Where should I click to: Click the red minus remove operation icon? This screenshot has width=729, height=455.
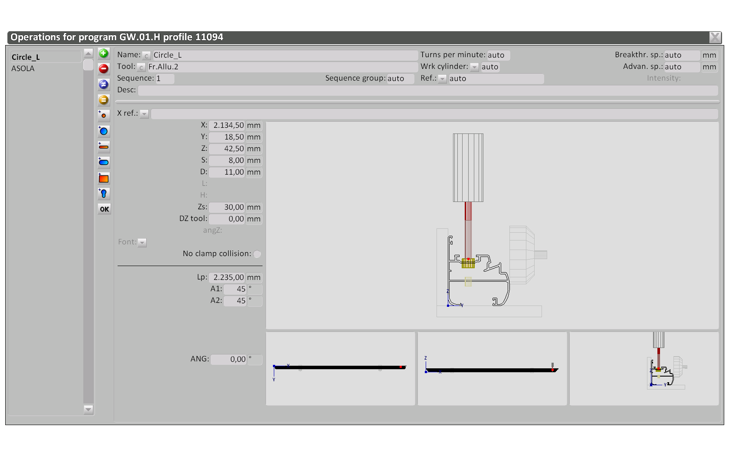point(104,69)
